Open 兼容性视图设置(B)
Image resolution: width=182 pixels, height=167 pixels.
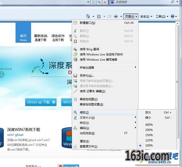point(105,105)
